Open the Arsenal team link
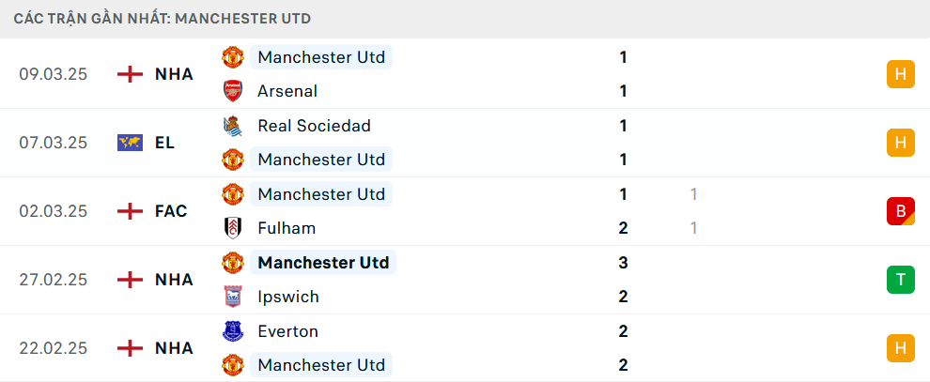This screenshot has width=930, height=382. (287, 91)
